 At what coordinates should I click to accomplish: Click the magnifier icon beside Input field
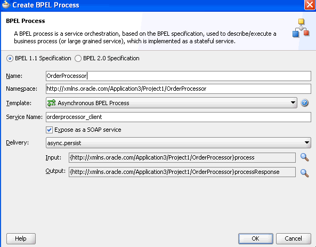[304, 157]
